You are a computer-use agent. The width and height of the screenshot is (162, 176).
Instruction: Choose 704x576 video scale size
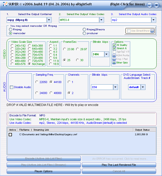coord(29,55)
